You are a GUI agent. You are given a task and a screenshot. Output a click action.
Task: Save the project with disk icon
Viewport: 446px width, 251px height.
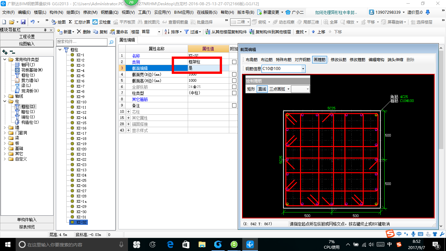tap(23, 22)
